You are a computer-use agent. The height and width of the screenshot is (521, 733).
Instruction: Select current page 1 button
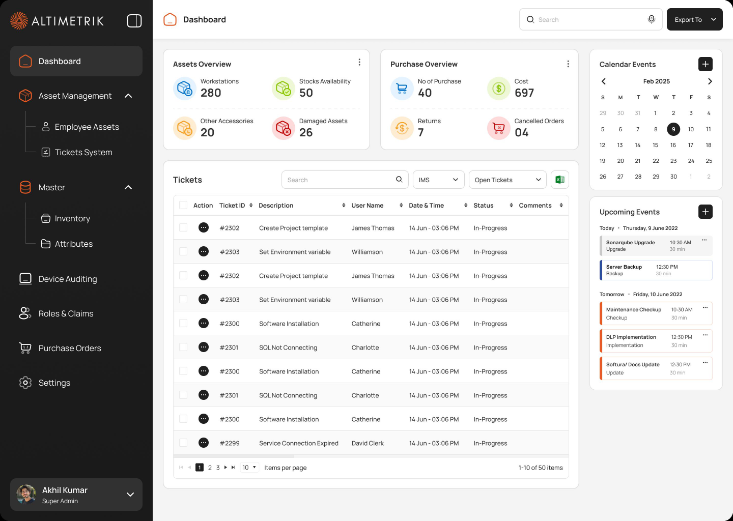(200, 468)
